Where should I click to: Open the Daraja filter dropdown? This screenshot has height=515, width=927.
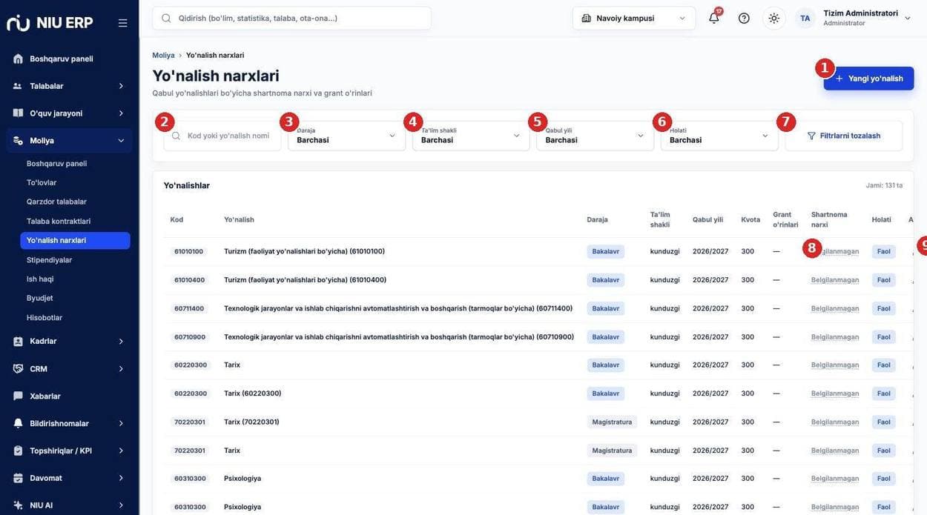(346, 136)
